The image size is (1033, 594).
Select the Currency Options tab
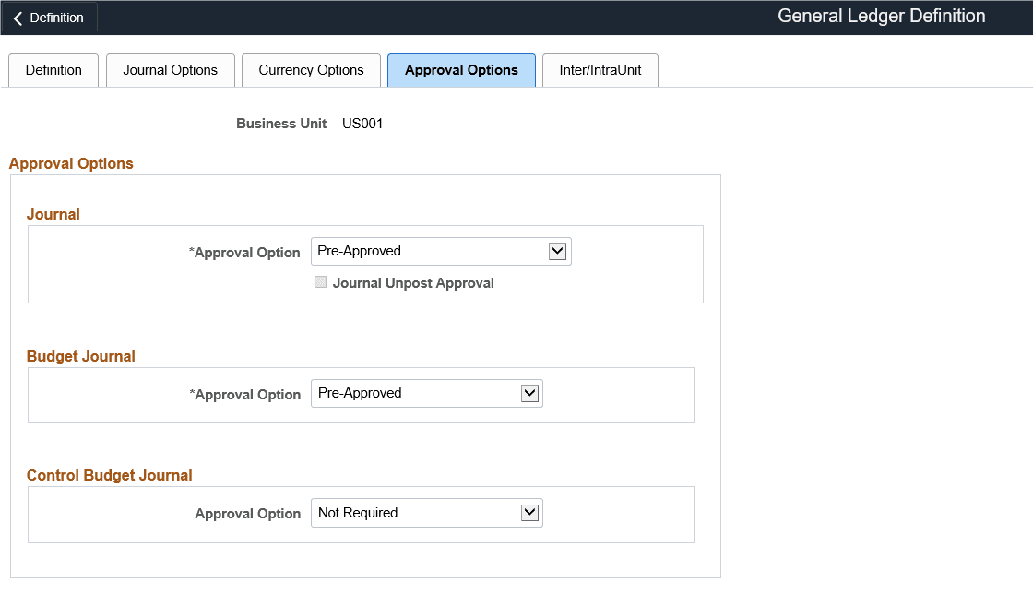point(311,69)
